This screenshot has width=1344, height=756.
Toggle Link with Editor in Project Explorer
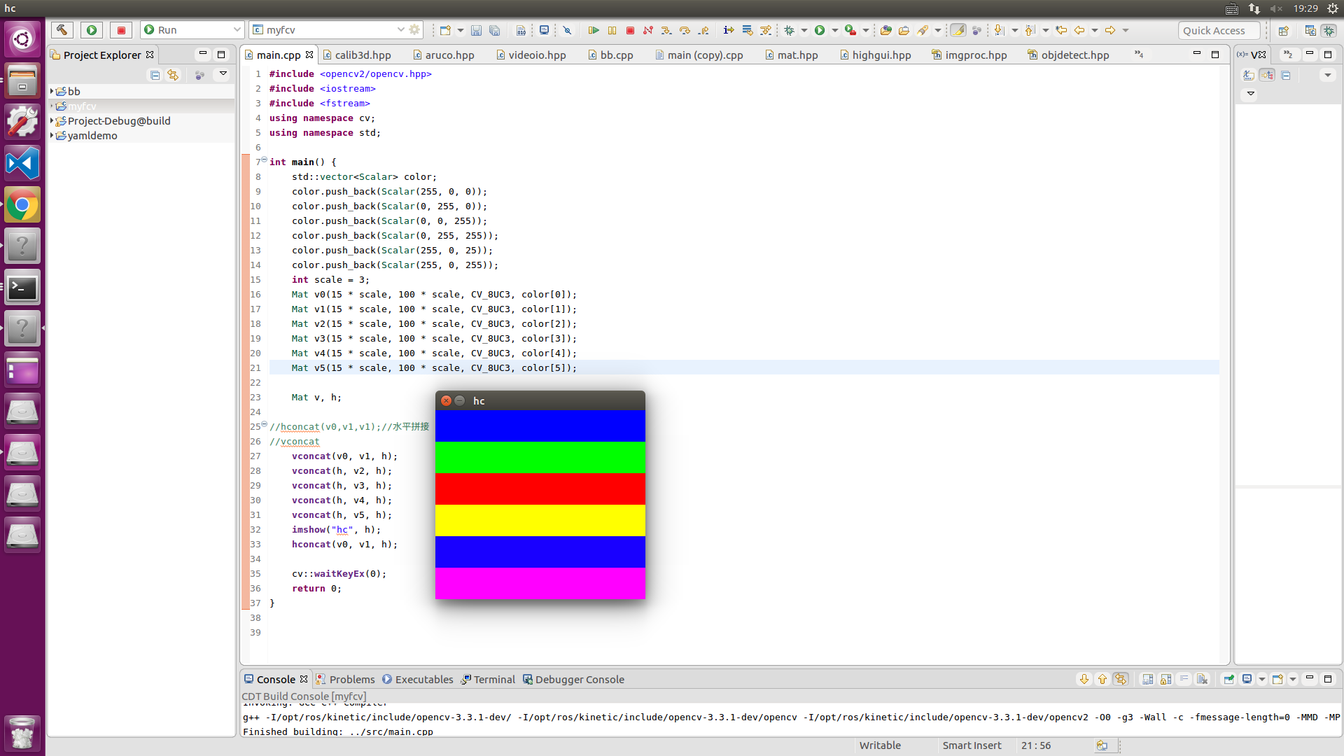click(x=173, y=75)
